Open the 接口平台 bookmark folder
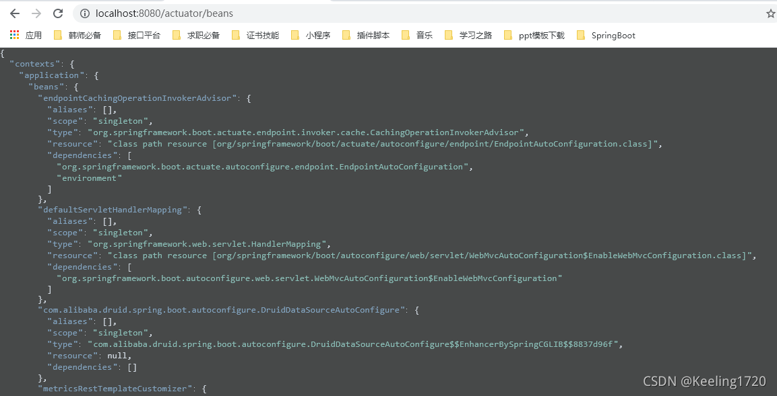This screenshot has height=396, width=777. coord(137,35)
